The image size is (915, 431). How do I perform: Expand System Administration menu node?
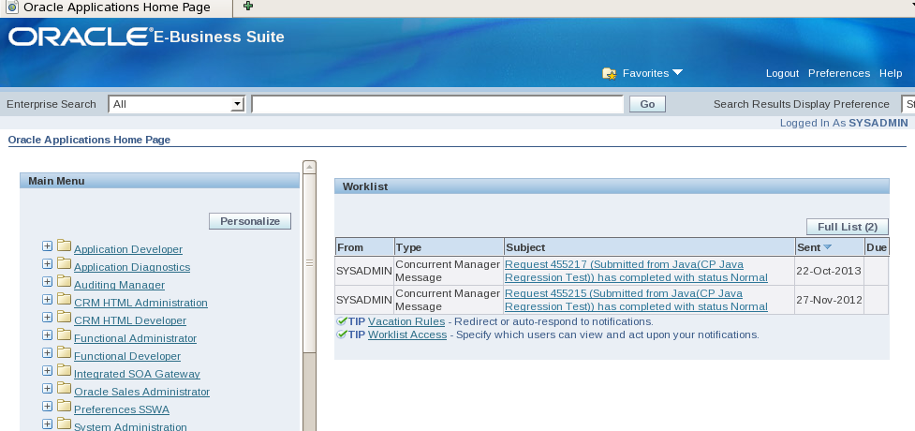47,424
